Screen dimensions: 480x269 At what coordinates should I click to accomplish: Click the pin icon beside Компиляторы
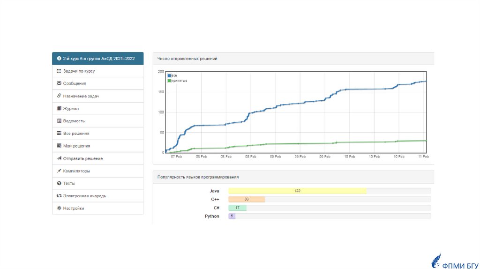[59, 171]
